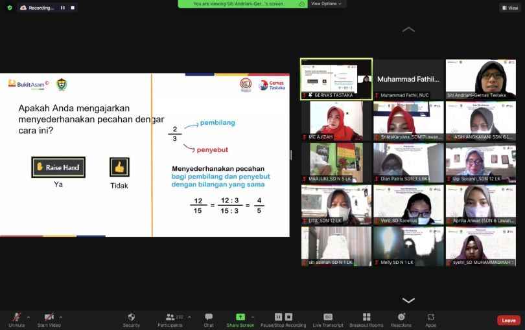This screenshot has width=525, height=330.
Task: Select the Susanti_SDN 12 LK video tile
Action: 481,163
